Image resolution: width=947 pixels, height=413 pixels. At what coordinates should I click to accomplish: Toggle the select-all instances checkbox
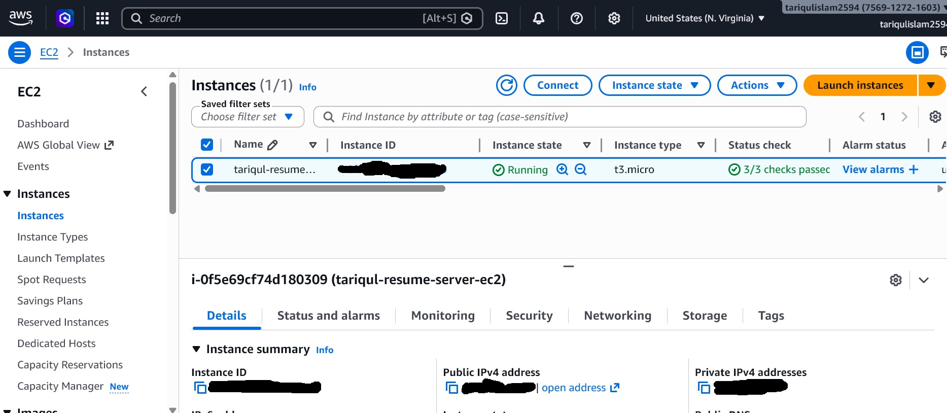pos(207,145)
